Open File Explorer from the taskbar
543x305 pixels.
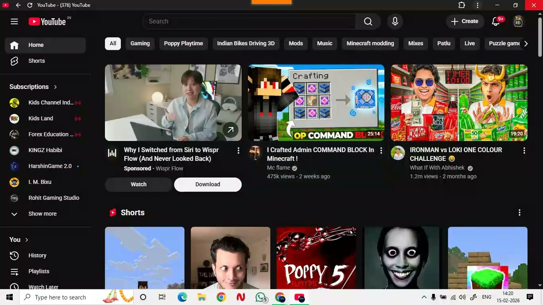[202, 297]
